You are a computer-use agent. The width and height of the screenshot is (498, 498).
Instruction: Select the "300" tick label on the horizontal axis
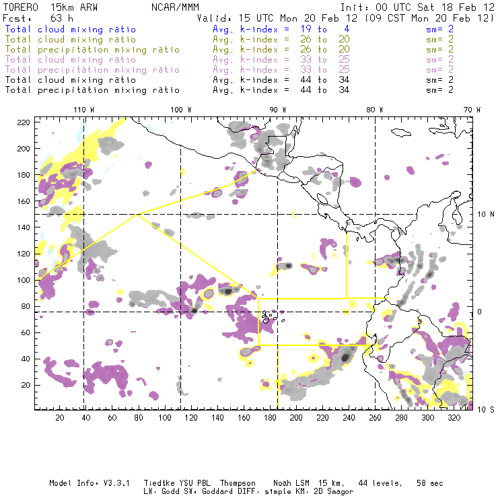[x=428, y=418]
